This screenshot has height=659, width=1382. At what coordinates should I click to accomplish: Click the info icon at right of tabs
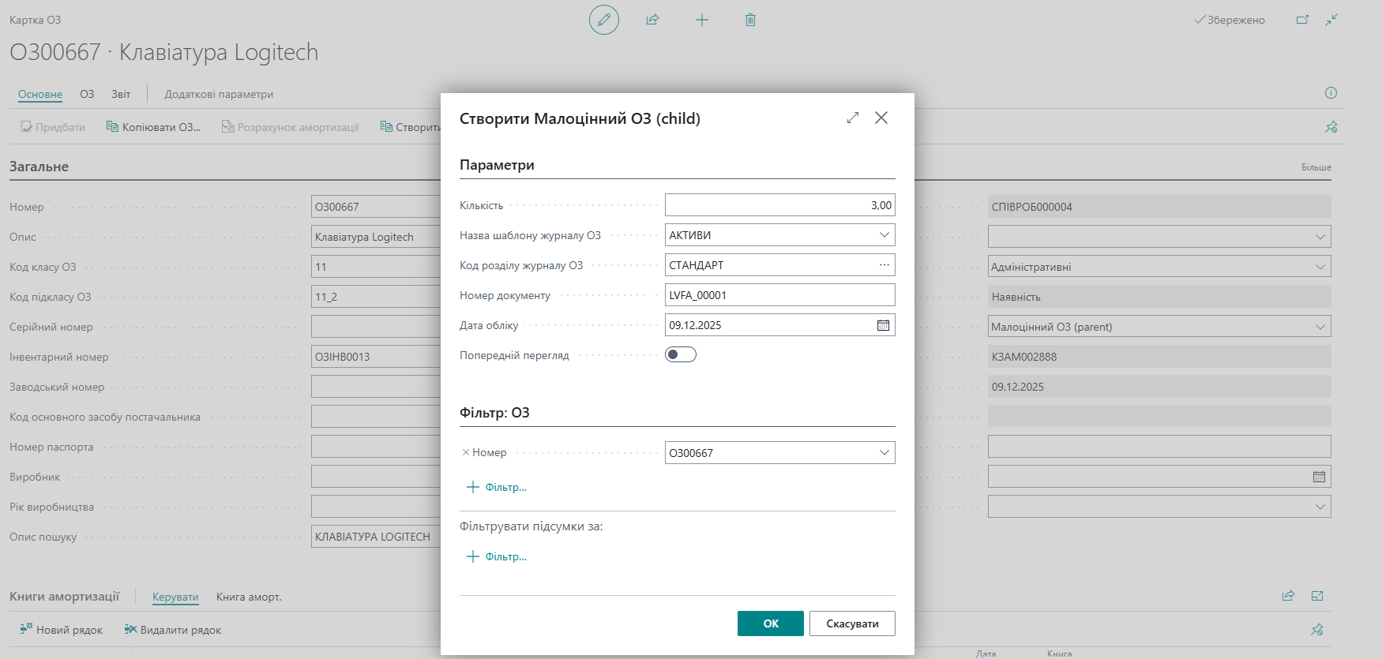point(1331,93)
